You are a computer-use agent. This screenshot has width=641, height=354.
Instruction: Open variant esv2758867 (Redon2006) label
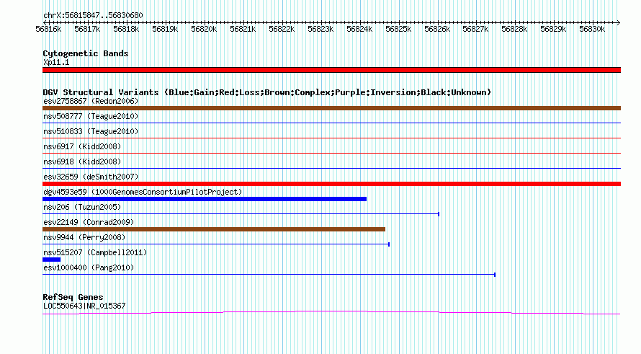pos(91,101)
